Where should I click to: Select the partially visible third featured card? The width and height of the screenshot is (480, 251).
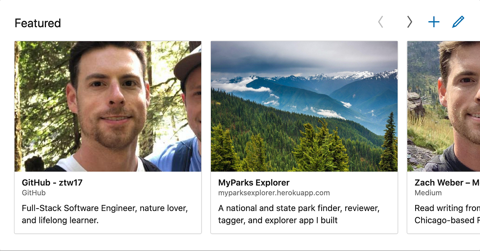click(443, 136)
